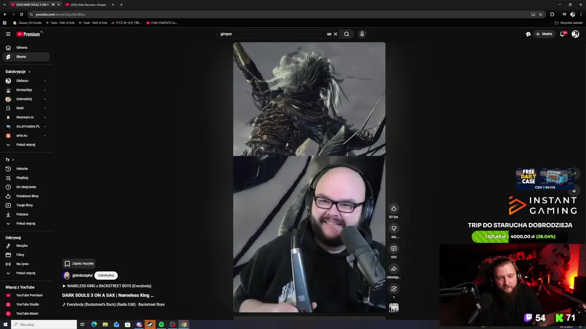Mute the DARK SOULS 3 tab audio
Image resolution: width=586 pixels, height=329 pixels.
tap(53, 5)
